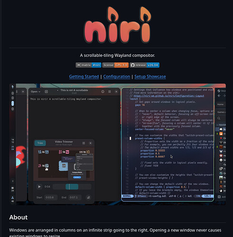Follow the Configuration link
The width and height of the screenshot is (233, 237).
tap(117, 77)
